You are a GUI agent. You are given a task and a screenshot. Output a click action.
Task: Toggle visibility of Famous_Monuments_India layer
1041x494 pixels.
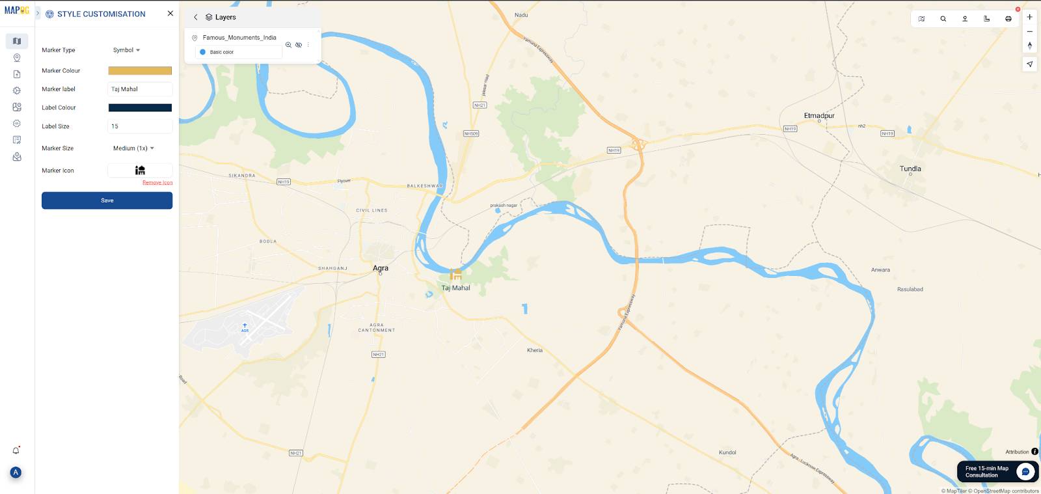tap(299, 45)
